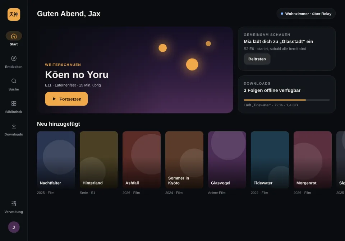Click the DOWNLOADS card heading
This screenshot has height=241, width=345.
[257, 84]
